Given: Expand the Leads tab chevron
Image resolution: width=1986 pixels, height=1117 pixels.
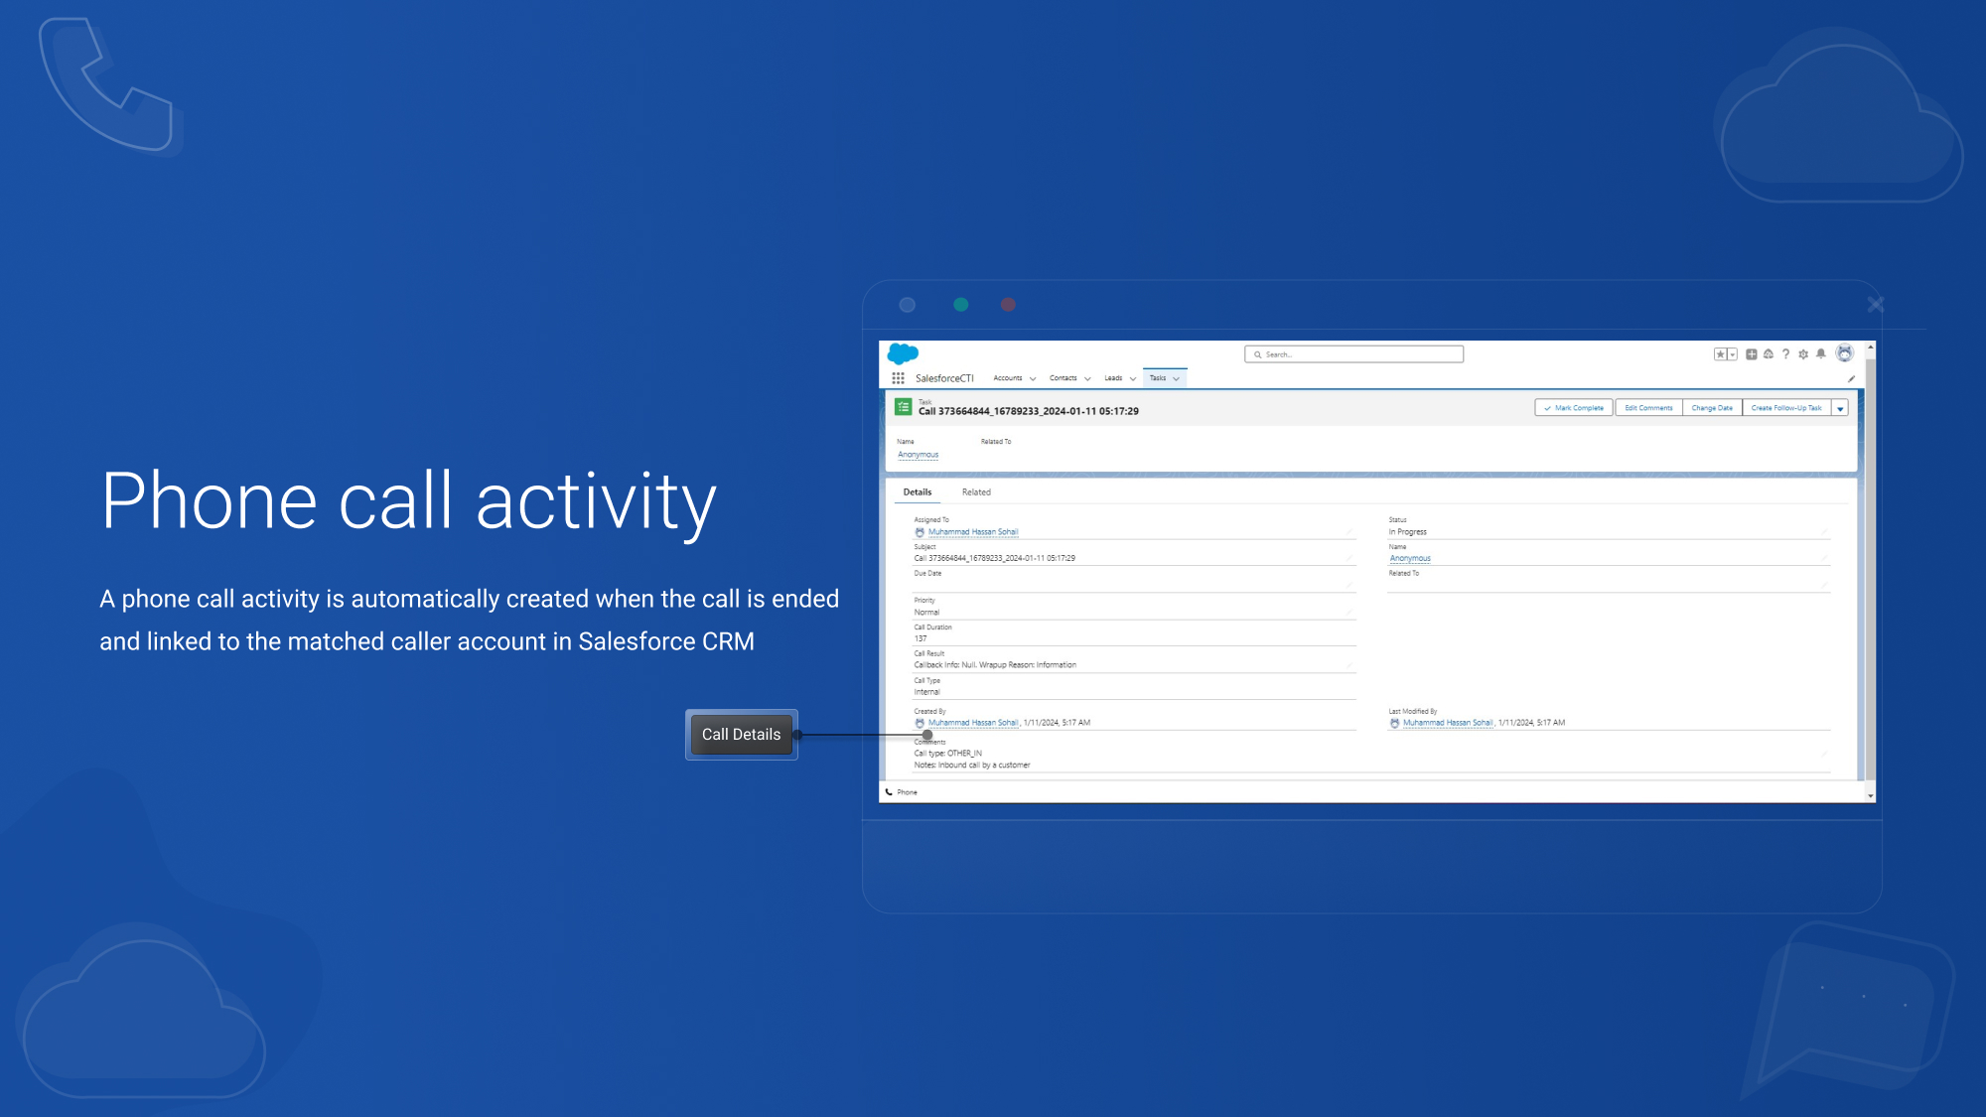Looking at the screenshot, I should point(1133,378).
